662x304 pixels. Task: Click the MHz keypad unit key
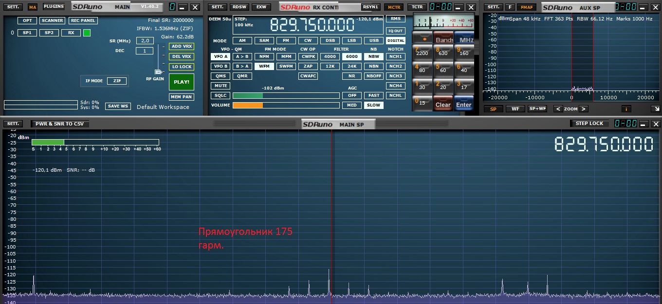tap(464, 38)
